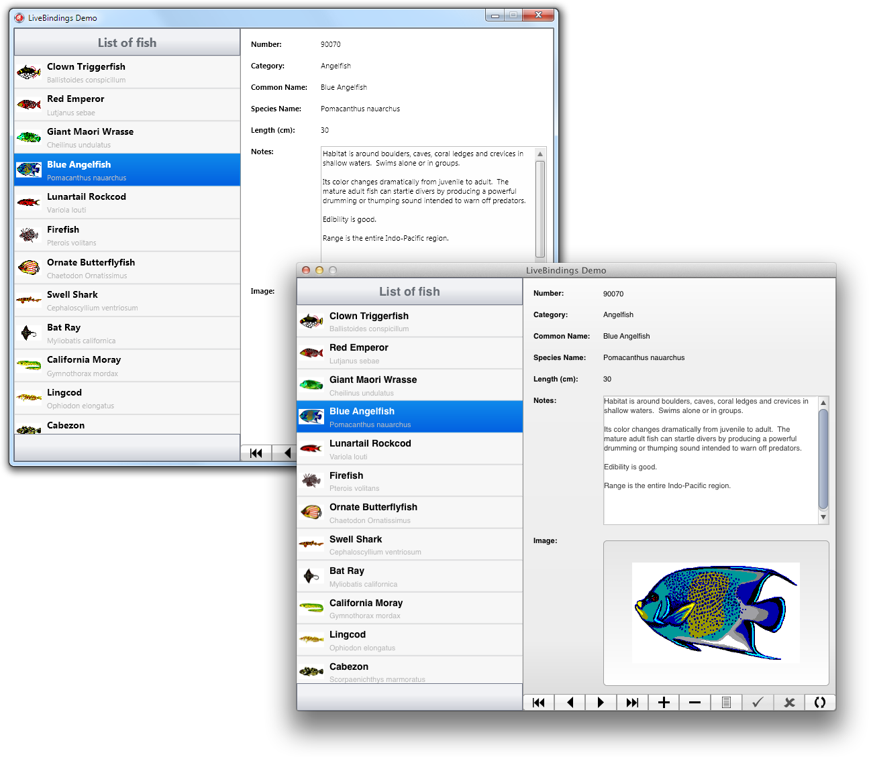Click scroll down arrow of front window Notes
The width and height of the screenshot is (869, 757).
[x=823, y=518]
